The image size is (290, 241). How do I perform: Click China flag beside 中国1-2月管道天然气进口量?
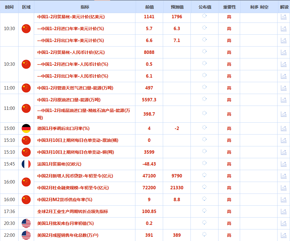pos(26,88)
